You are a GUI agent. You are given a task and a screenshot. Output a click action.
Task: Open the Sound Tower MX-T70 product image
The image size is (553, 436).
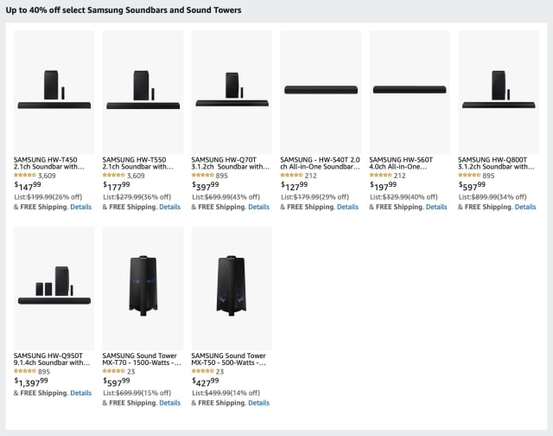pyautogui.click(x=143, y=286)
